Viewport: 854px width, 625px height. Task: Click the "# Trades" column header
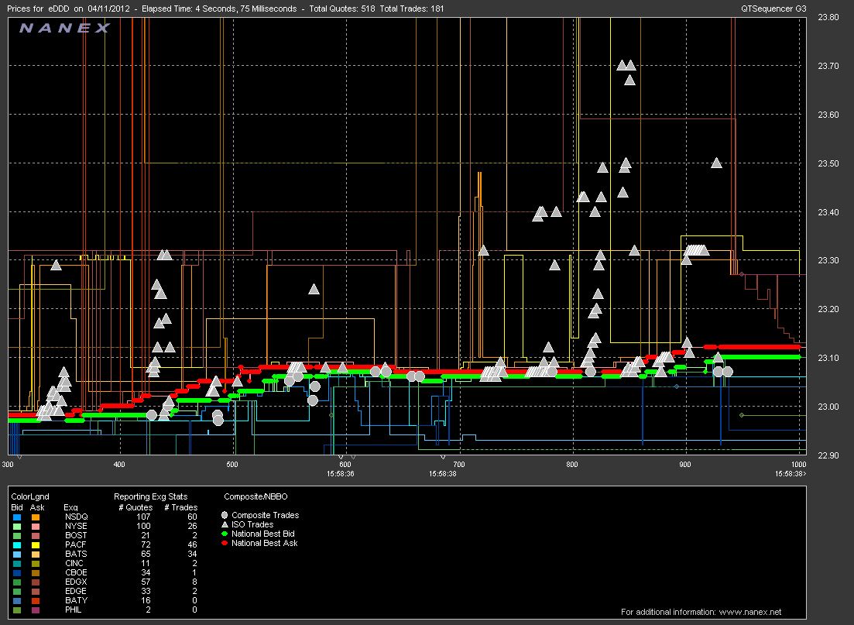coord(181,507)
